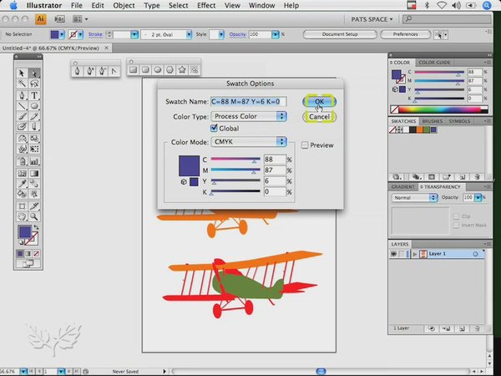Open the Transparency panel Opacity arrow
The image size is (501, 376).
(x=478, y=197)
